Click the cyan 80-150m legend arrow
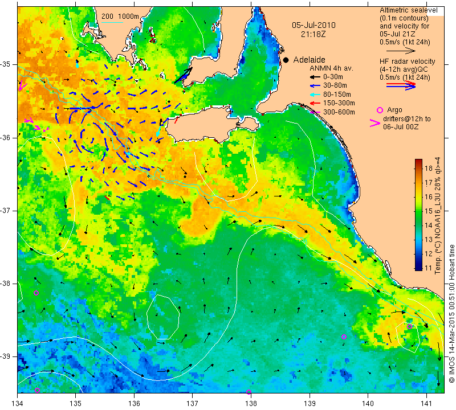The width and height of the screenshot is (456, 410). coord(315,95)
